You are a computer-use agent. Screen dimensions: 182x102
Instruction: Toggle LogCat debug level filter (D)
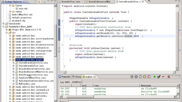point(136,77)
